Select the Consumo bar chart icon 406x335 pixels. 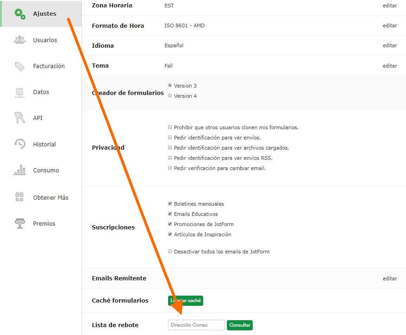click(x=19, y=170)
